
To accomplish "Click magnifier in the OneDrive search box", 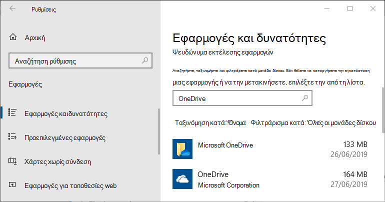I will (305, 98).
